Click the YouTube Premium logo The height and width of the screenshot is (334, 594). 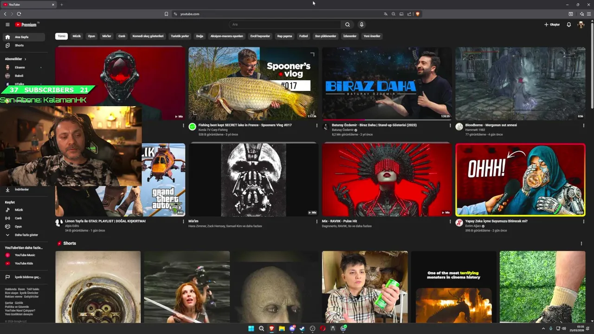click(x=27, y=25)
